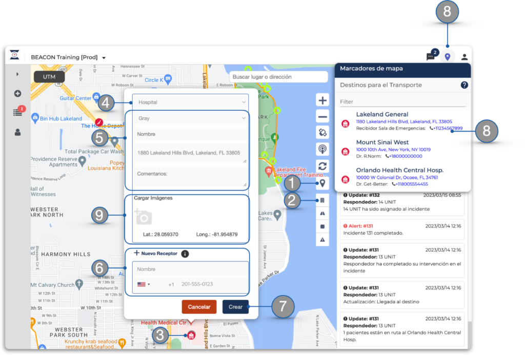This screenshot has width=525, height=355.
Task: Open the user profile icon
Action: pos(464,57)
